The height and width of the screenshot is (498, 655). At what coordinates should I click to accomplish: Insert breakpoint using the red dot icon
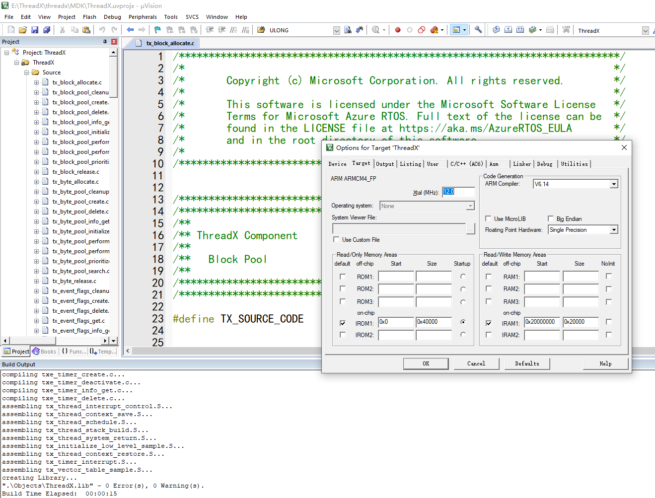pyautogui.click(x=398, y=30)
